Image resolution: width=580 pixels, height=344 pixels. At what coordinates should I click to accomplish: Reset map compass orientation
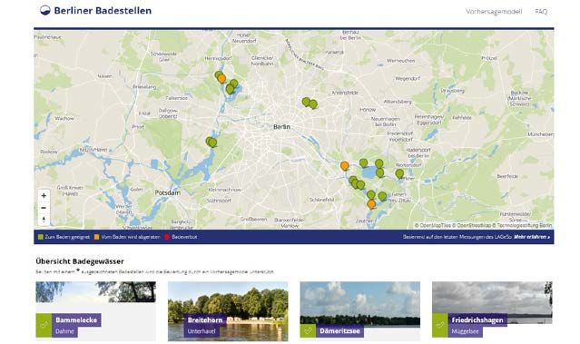44,220
